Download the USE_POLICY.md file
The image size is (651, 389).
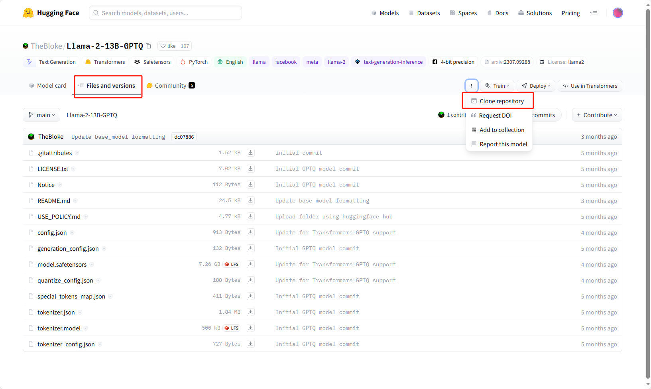(251, 216)
